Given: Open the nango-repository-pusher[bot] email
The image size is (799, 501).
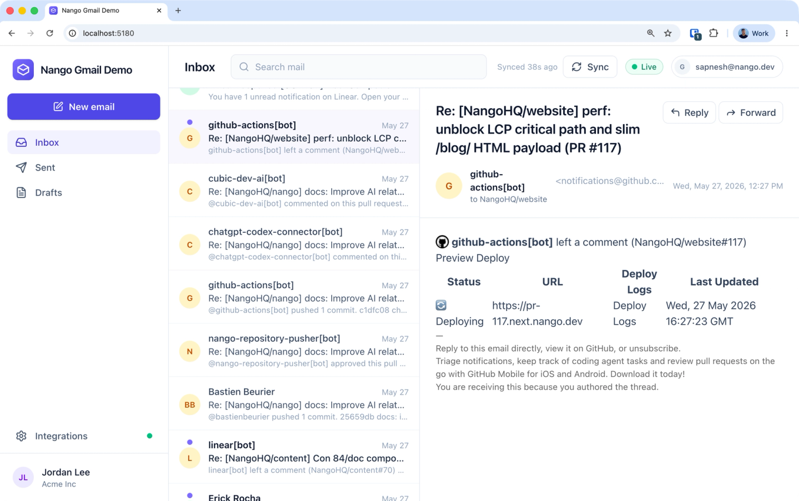Looking at the screenshot, I should 294,350.
